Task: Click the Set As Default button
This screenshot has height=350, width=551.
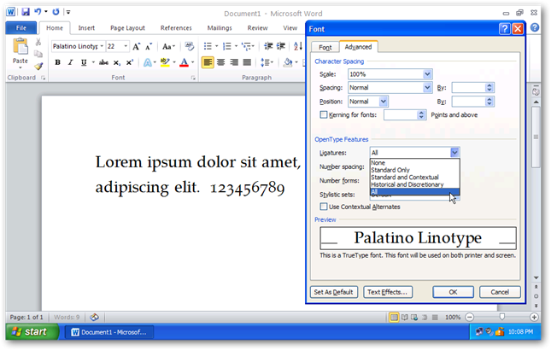Action: pos(333,292)
